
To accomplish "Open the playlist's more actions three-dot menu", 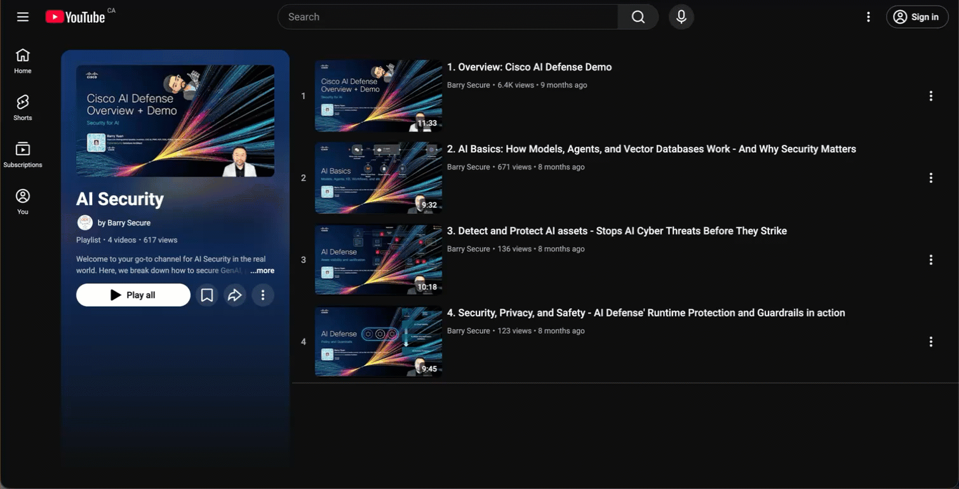I will tap(263, 295).
